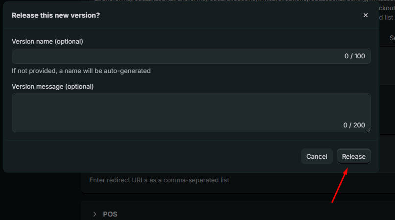Click the "Version message (optional)" label

52,87
